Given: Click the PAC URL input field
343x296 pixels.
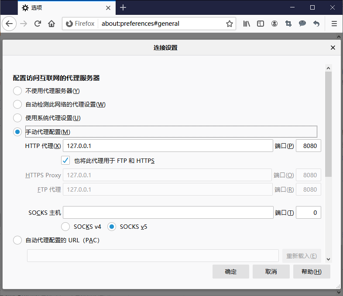Looking at the screenshot, I should [153, 255].
